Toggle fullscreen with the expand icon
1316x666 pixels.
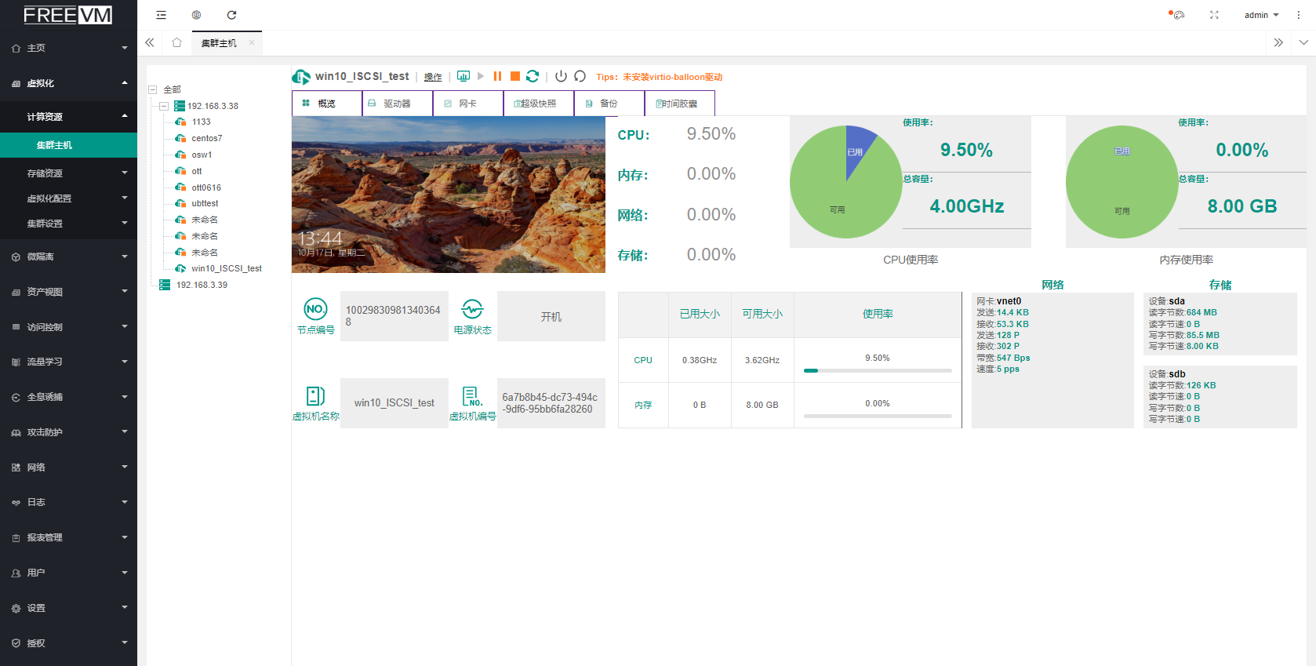point(1214,15)
